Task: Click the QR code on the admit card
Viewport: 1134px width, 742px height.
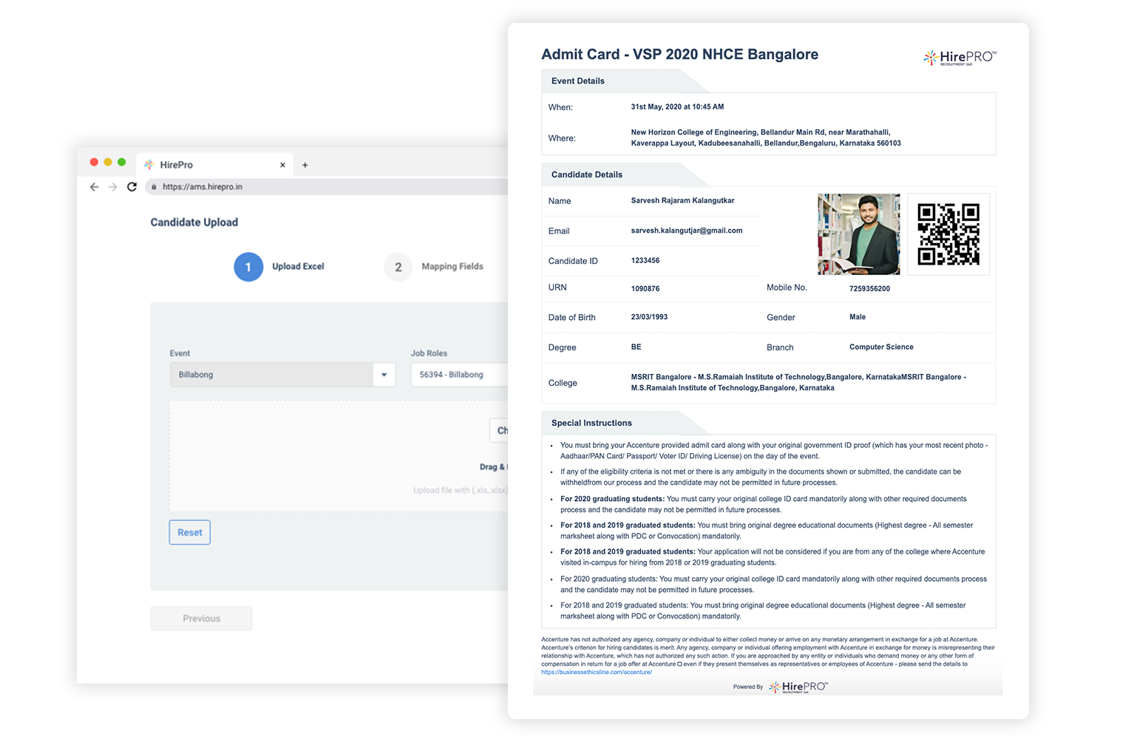Action: [948, 234]
